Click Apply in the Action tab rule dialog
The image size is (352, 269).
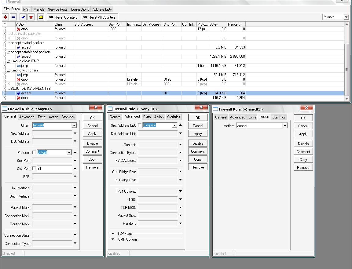coord(303,134)
